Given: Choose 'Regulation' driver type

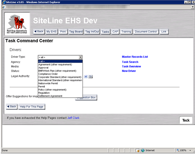Looking at the screenshot, I should click(x=60, y=93).
